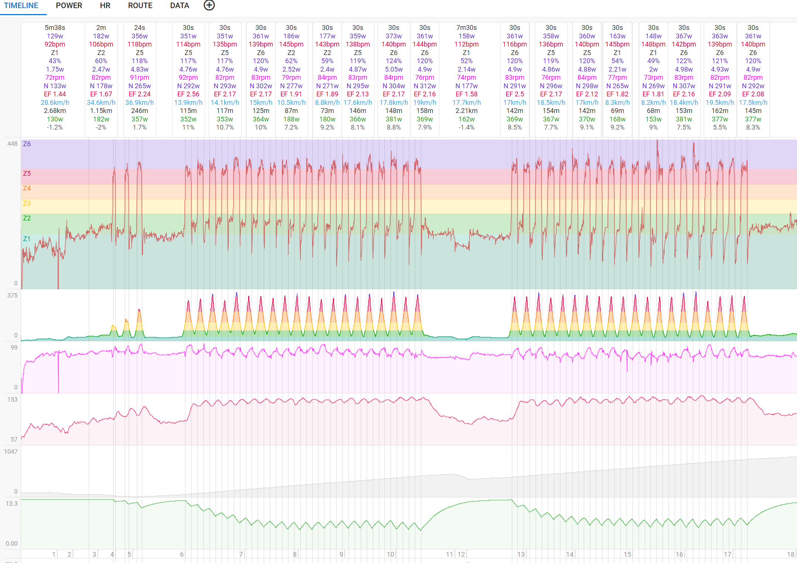Screen dimensions: 797x563
Task: Open the HR tab
Action: click(105, 6)
